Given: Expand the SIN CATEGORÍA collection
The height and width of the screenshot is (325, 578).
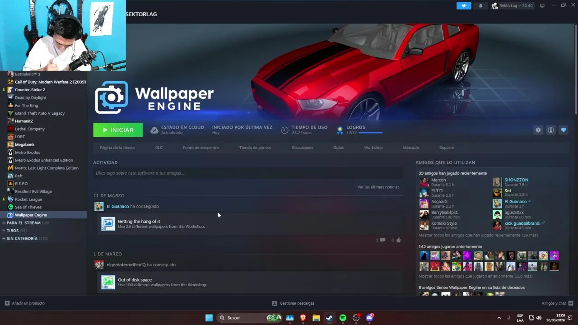Looking at the screenshot, I should point(22,238).
